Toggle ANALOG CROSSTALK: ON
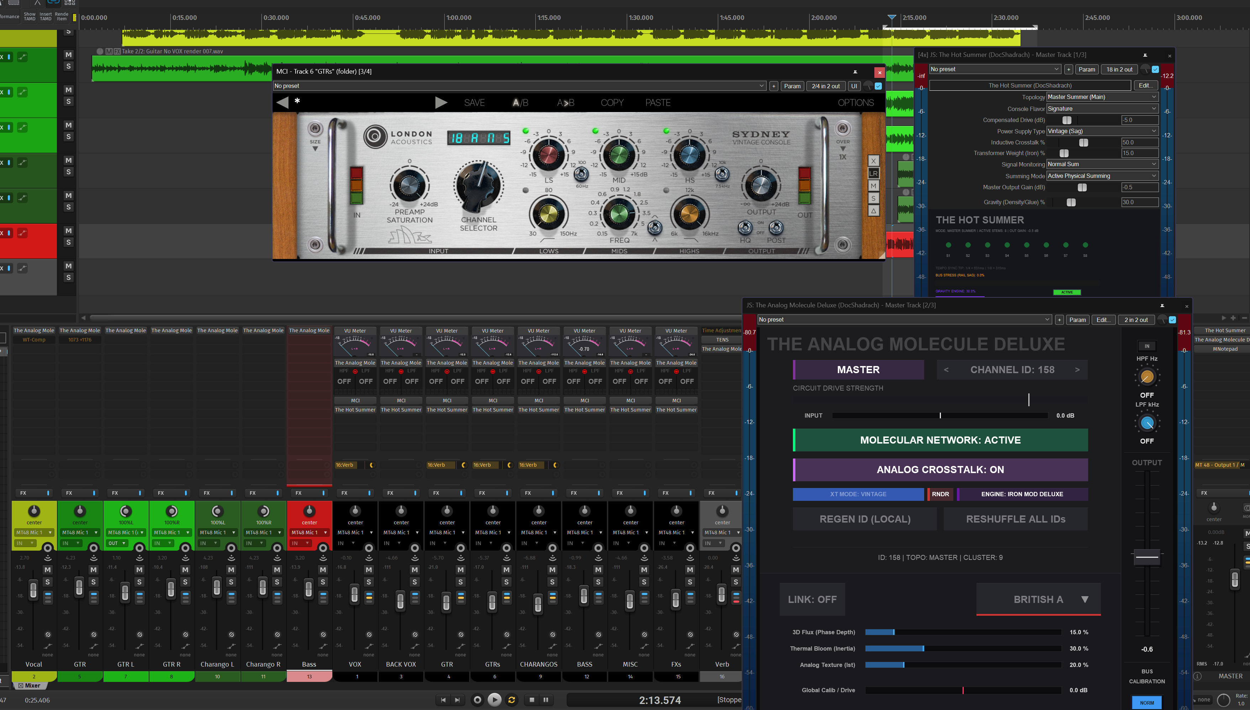 tap(940, 470)
